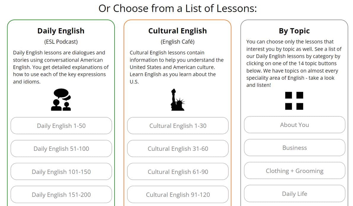Click the Daily English card heading
Screen dimensions: 353x206
tap(61, 31)
